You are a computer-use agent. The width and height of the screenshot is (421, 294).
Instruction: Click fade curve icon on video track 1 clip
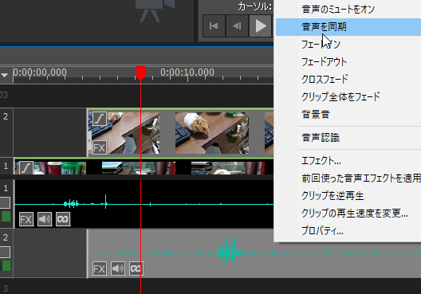(26, 168)
